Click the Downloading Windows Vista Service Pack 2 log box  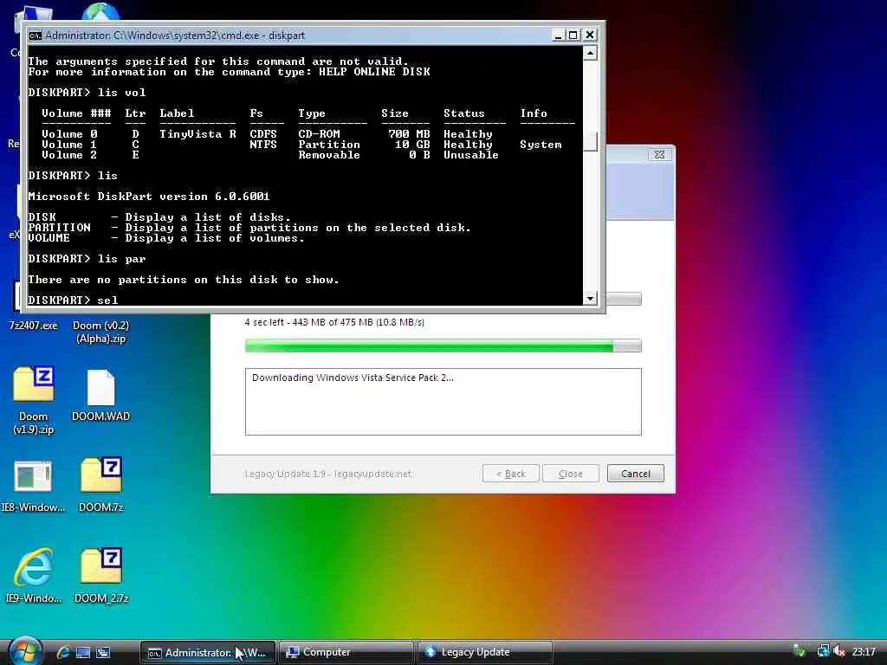coord(443,402)
